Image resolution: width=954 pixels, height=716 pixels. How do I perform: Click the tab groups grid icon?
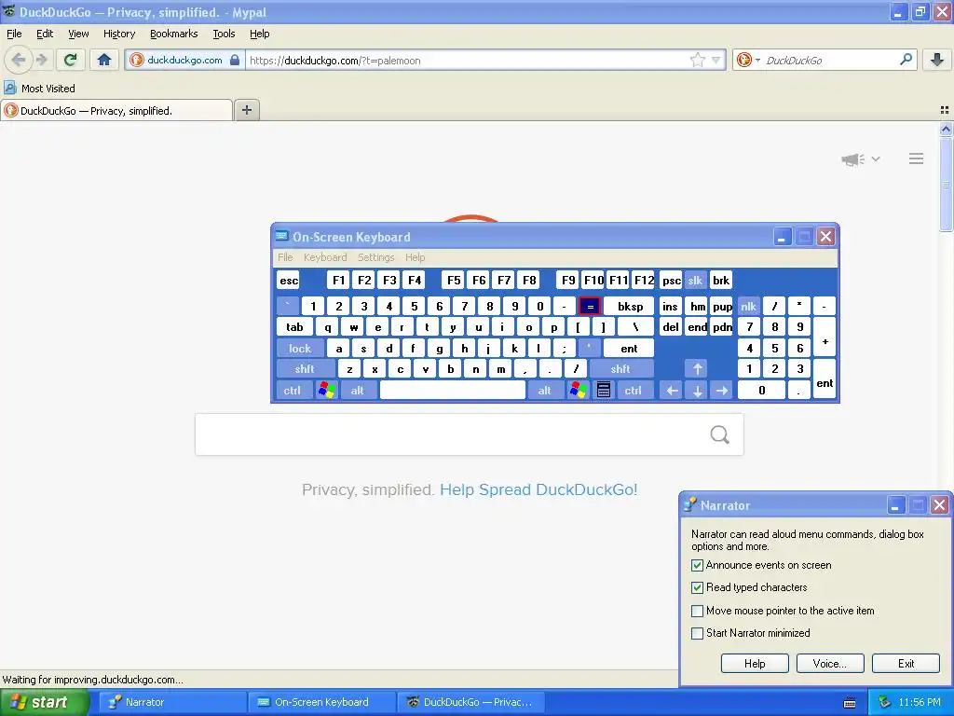coord(945,110)
